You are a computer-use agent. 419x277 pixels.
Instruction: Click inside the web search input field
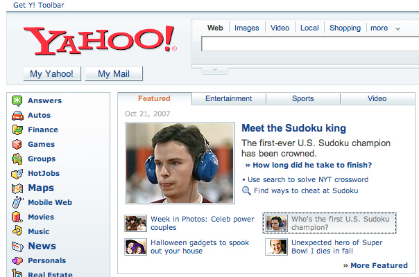[x=310, y=44]
